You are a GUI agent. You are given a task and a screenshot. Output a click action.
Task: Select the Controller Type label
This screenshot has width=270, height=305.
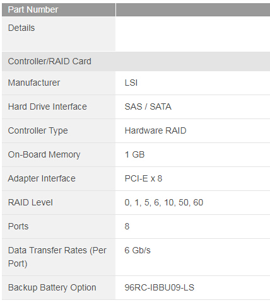(x=38, y=130)
